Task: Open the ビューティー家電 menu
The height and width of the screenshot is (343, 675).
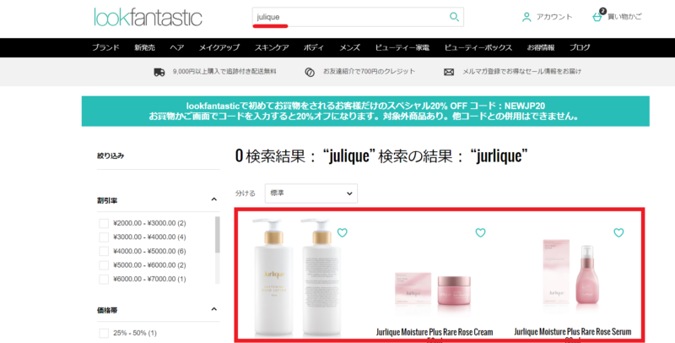Action: coord(402,47)
